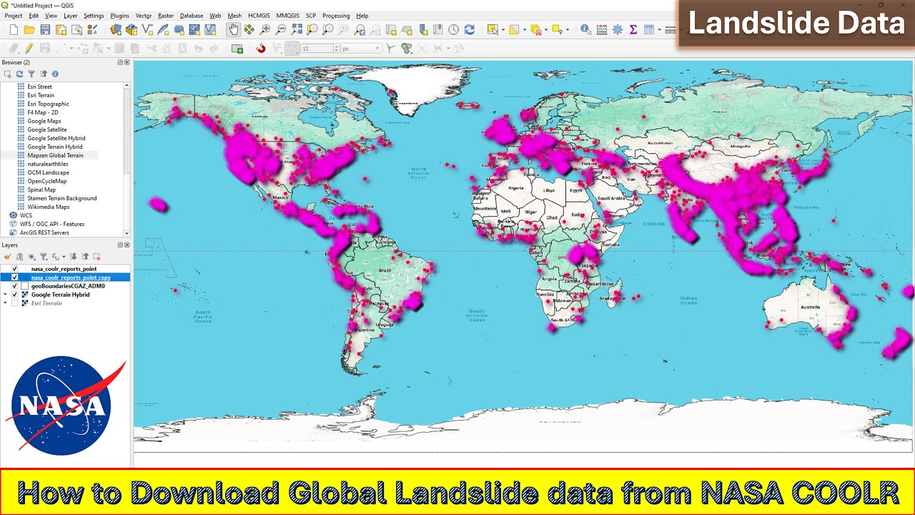Select Google Satellite Hybrid in the Browser
The image size is (915, 515).
click(x=56, y=138)
